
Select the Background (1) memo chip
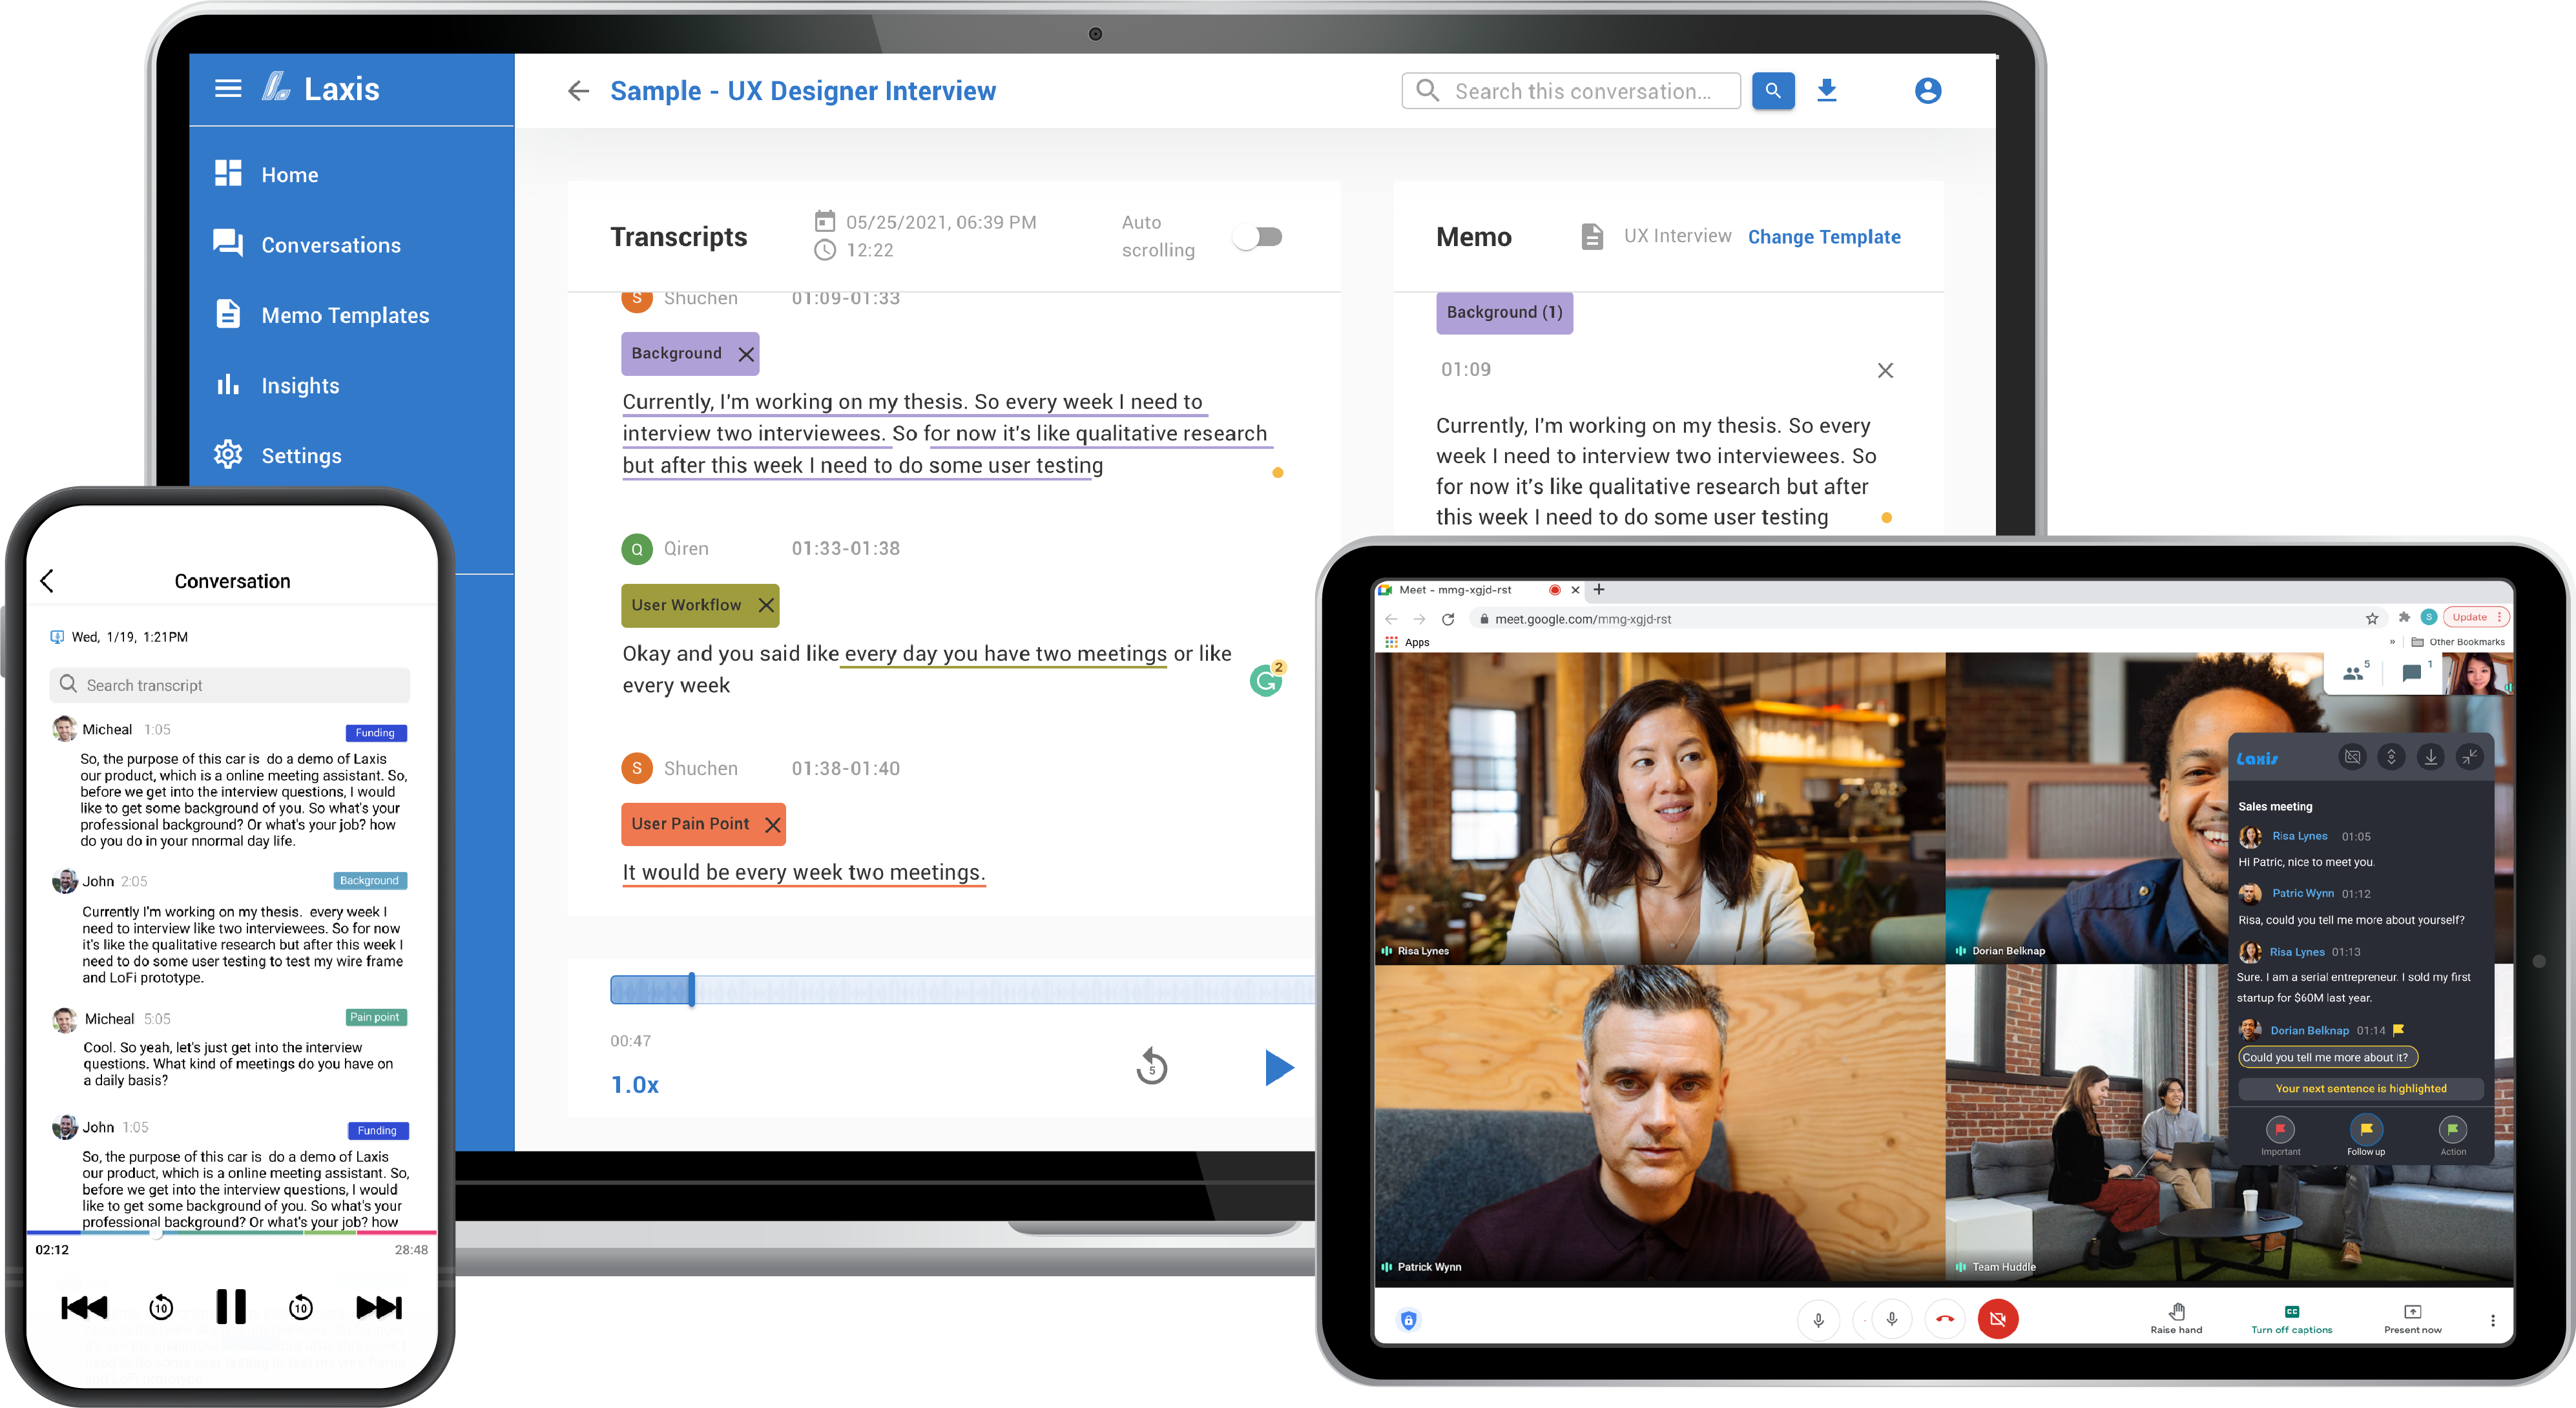[1504, 312]
